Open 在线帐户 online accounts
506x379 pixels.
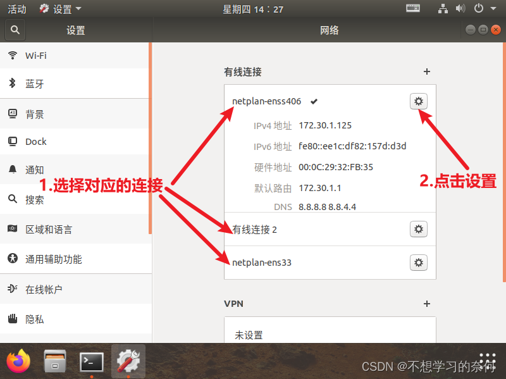[x=76, y=289]
